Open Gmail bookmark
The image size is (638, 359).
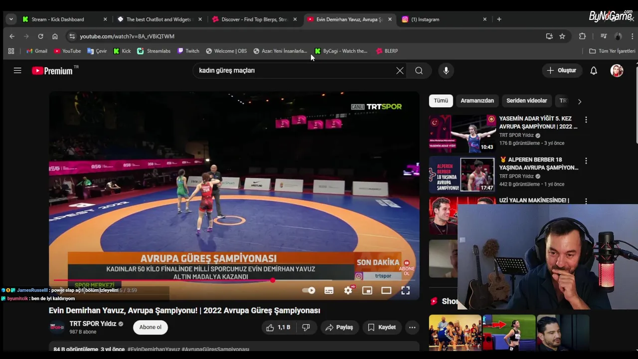pyautogui.click(x=37, y=51)
